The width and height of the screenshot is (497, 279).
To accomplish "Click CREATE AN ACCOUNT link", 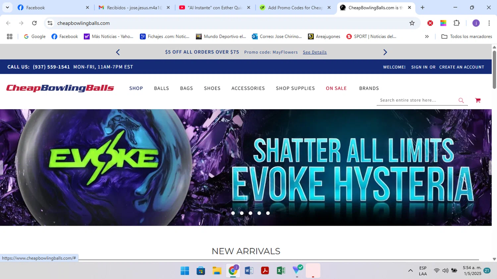I will click(462, 67).
